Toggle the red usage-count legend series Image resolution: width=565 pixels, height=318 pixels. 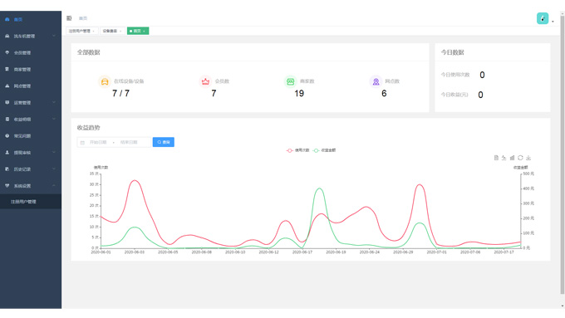click(x=298, y=150)
